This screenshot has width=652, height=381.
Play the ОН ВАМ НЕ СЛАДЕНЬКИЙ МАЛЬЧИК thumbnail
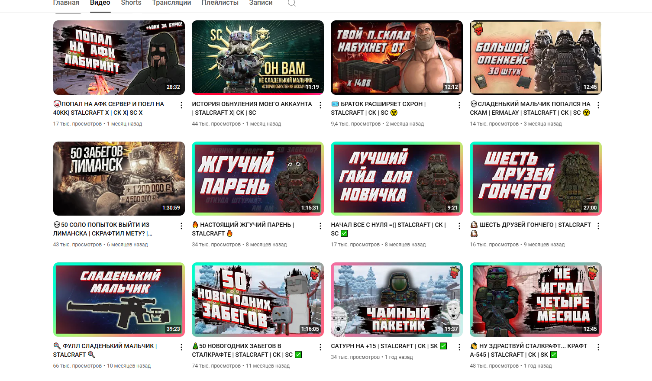tap(258, 58)
